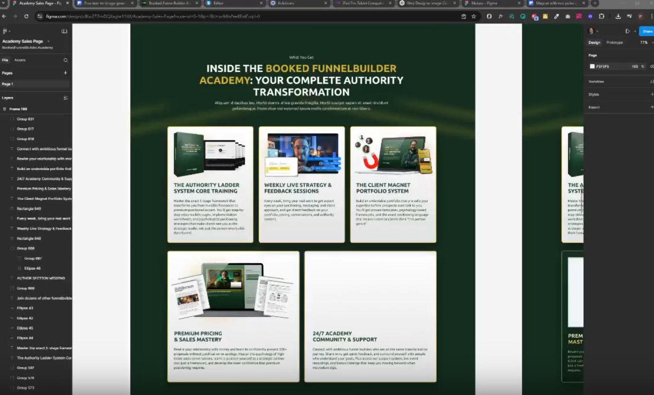Click the camera screenshot extension icon
The image size is (654, 395).
pos(567,16)
